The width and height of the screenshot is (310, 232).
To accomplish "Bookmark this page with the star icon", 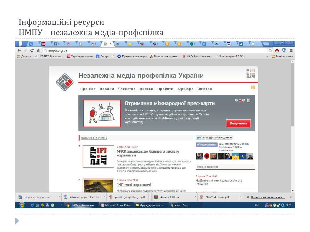I will (x=270, y=50).
